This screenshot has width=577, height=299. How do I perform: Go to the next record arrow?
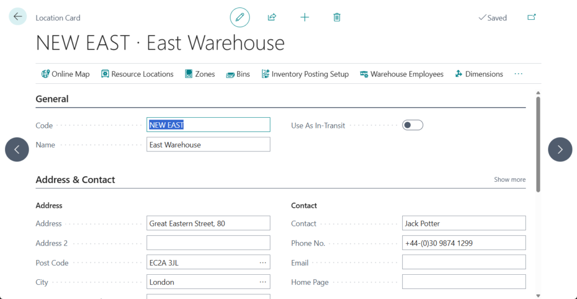tap(560, 149)
